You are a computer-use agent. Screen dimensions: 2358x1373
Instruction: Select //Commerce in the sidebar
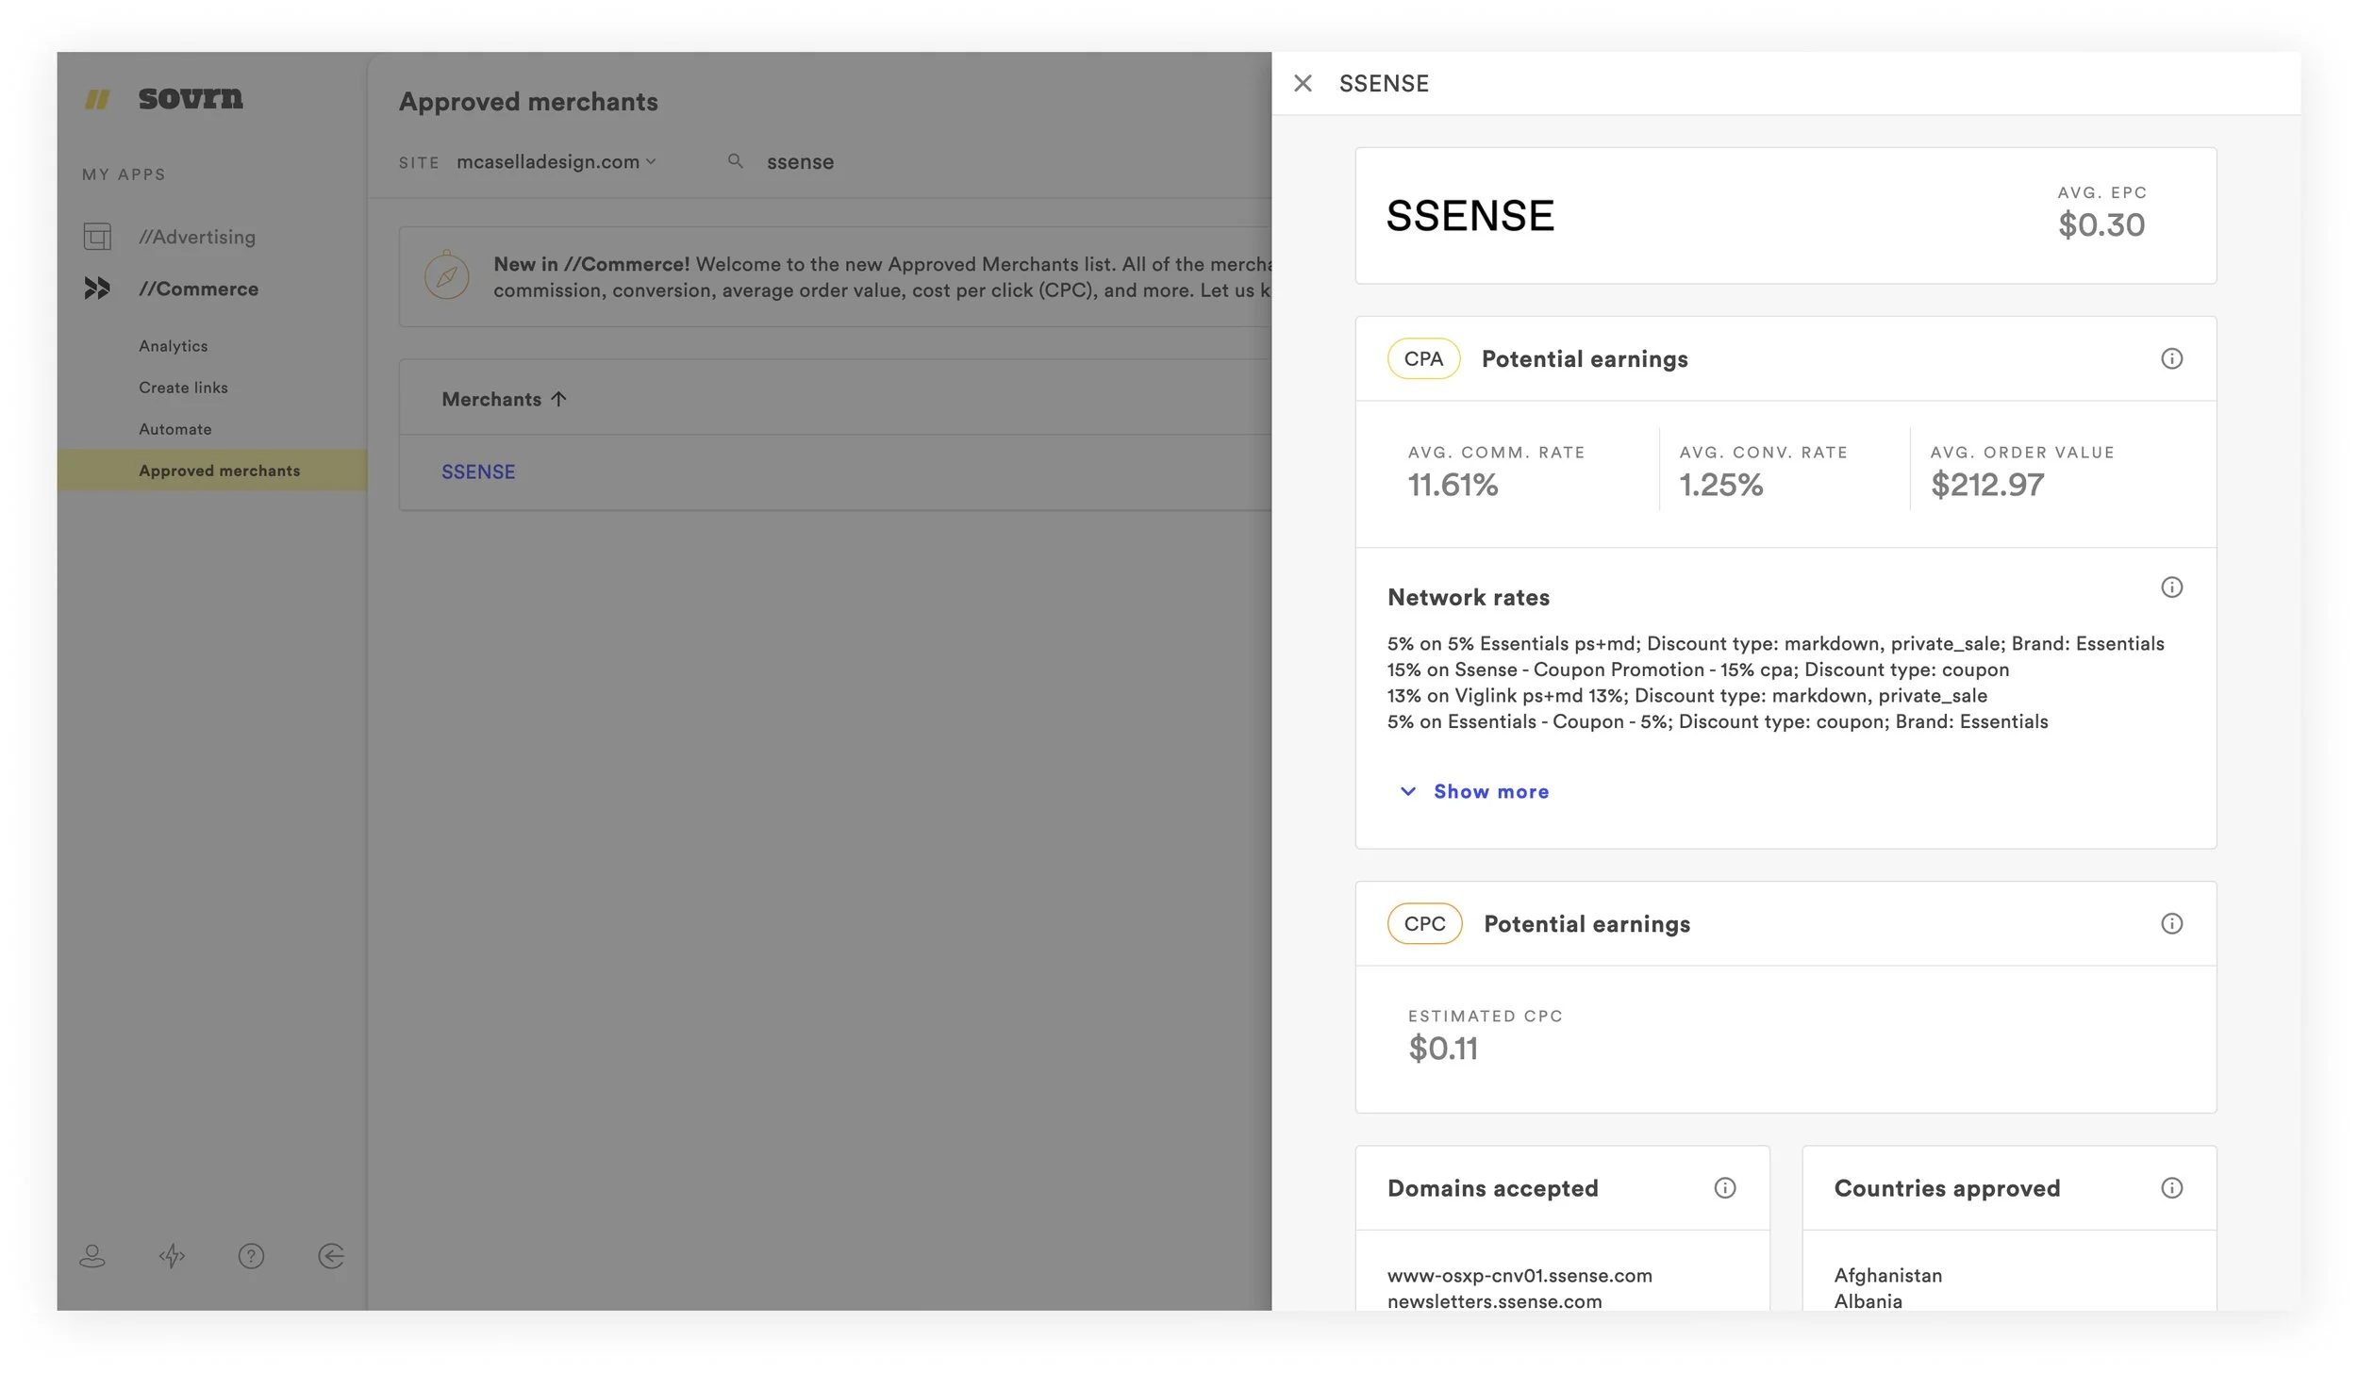198,289
